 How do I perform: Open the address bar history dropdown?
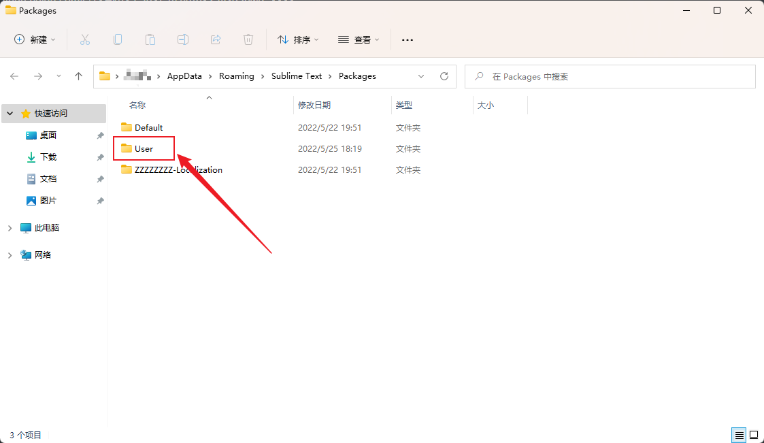(421, 76)
